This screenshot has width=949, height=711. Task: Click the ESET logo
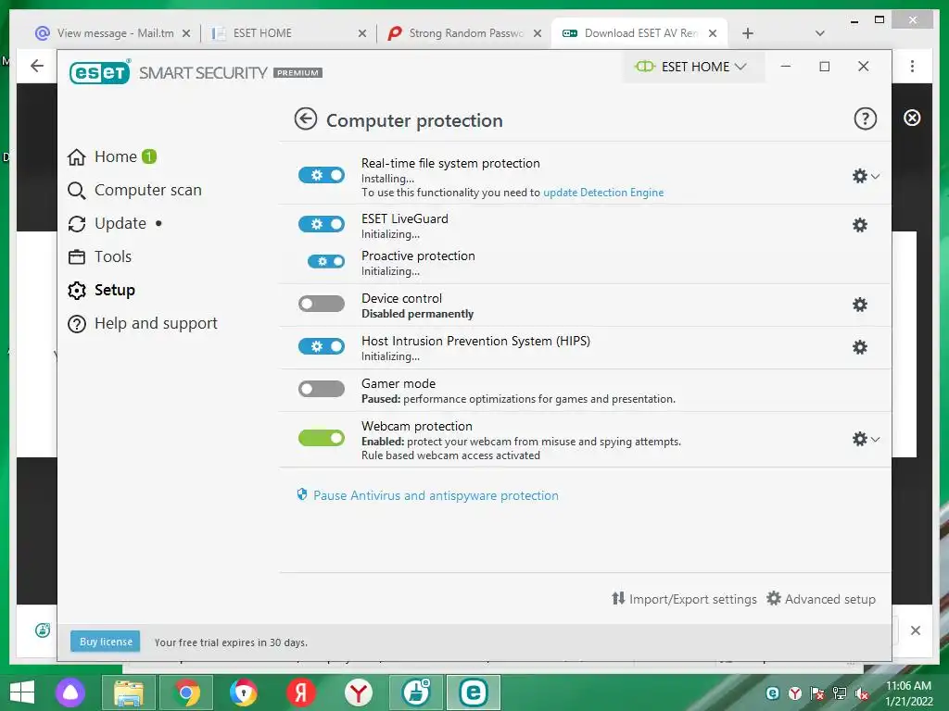point(100,72)
